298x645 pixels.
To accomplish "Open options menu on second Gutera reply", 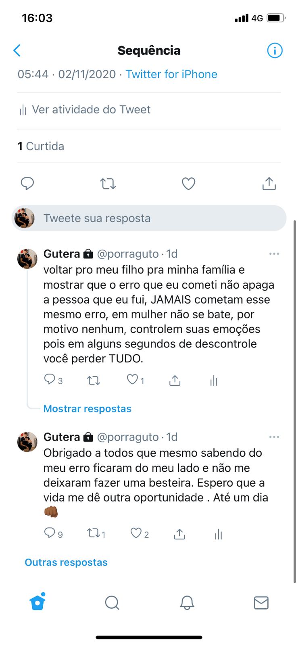I will 274,437.
